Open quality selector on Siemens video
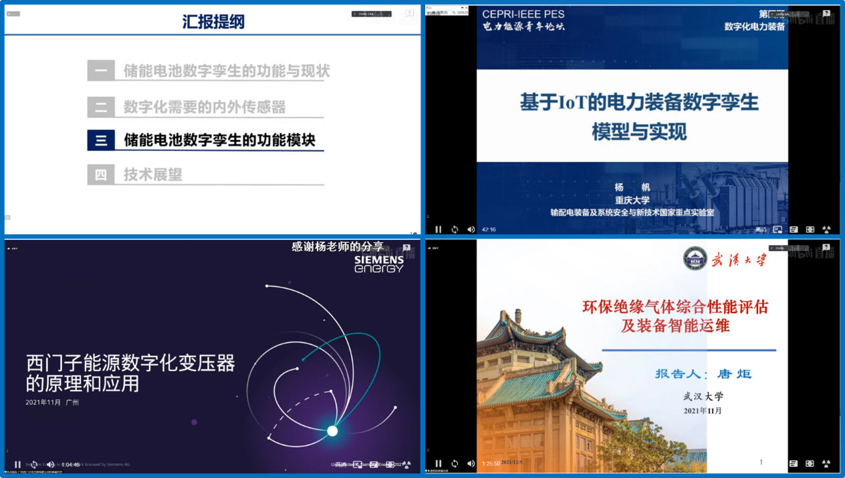The image size is (845, 478). tap(341, 465)
